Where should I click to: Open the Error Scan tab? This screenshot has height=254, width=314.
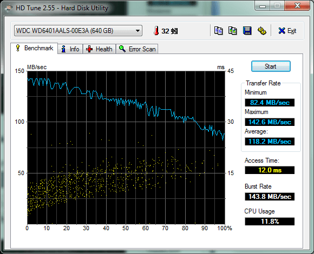click(137, 49)
